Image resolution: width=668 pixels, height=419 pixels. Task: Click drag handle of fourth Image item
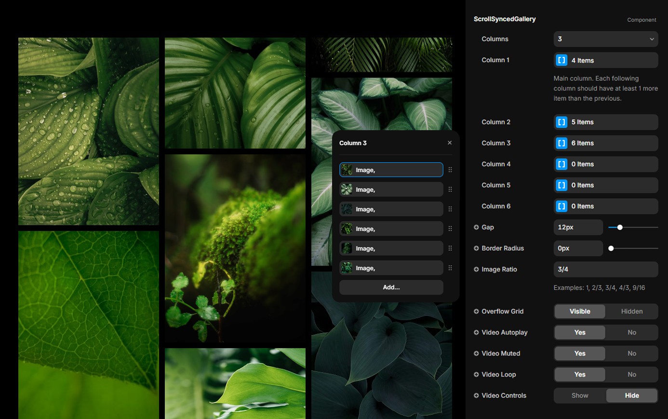click(450, 229)
